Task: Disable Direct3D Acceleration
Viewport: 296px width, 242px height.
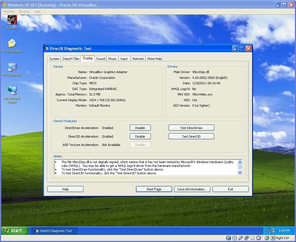Action: pos(140,136)
